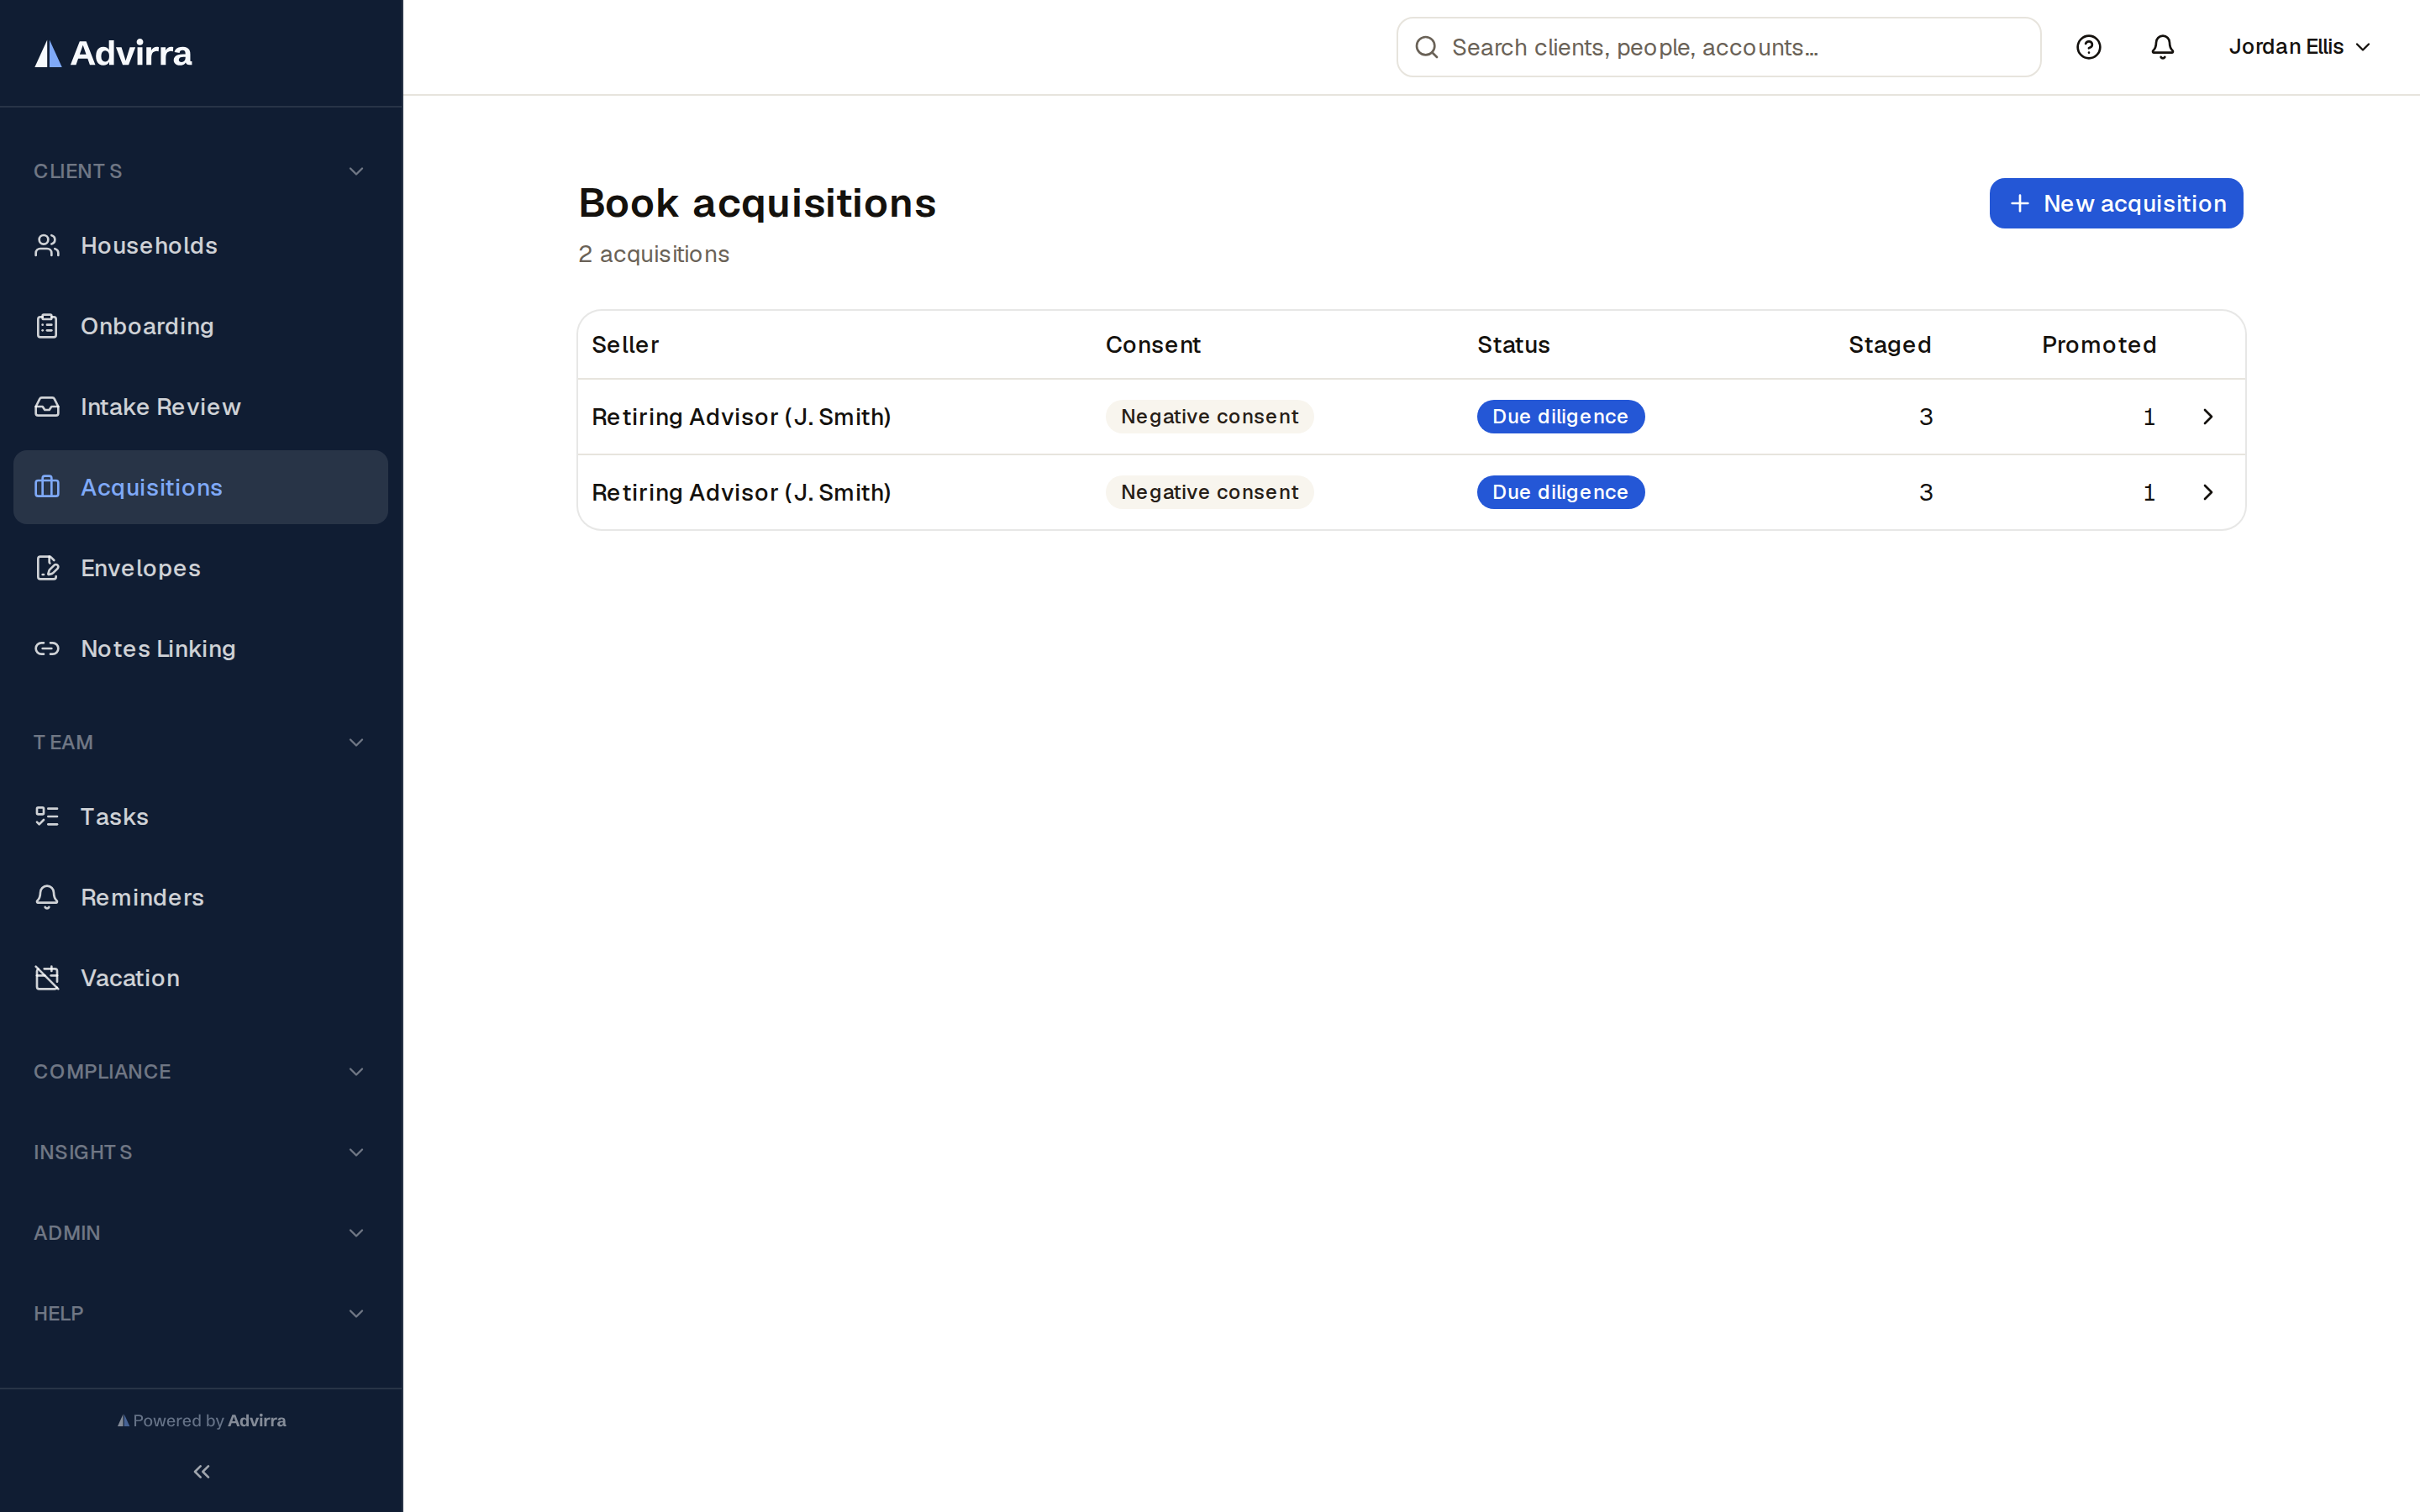The image size is (2420, 1512).
Task: Go to Tasks in sidebar
Action: (x=201, y=817)
